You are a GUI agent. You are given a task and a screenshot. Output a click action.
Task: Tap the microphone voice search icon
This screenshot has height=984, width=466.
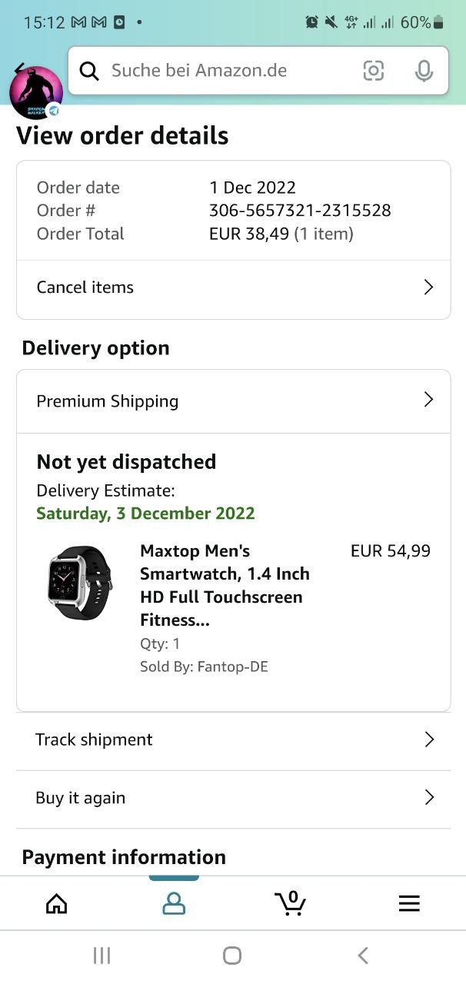(423, 71)
